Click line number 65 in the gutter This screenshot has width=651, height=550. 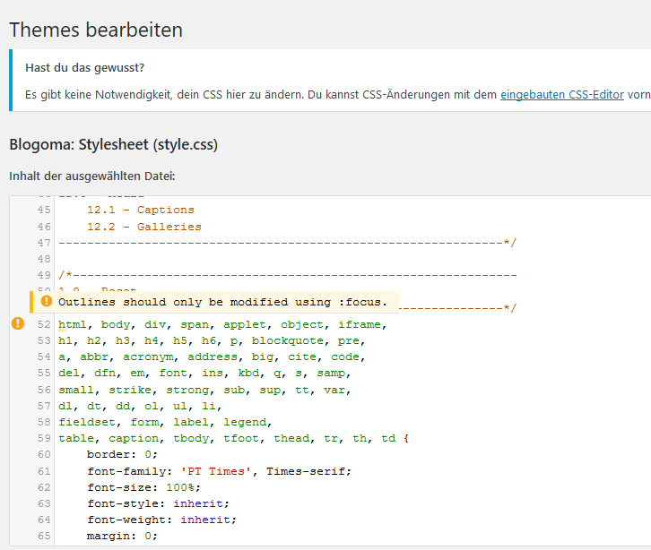tap(44, 536)
